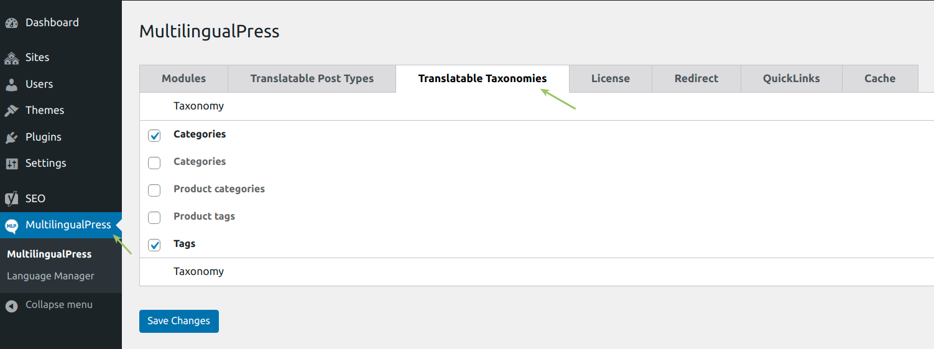Open Language Manager submenu link
The width and height of the screenshot is (934, 349).
pyautogui.click(x=50, y=276)
